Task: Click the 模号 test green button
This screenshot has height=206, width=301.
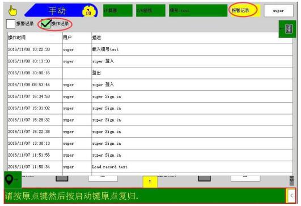Action: 198,10
